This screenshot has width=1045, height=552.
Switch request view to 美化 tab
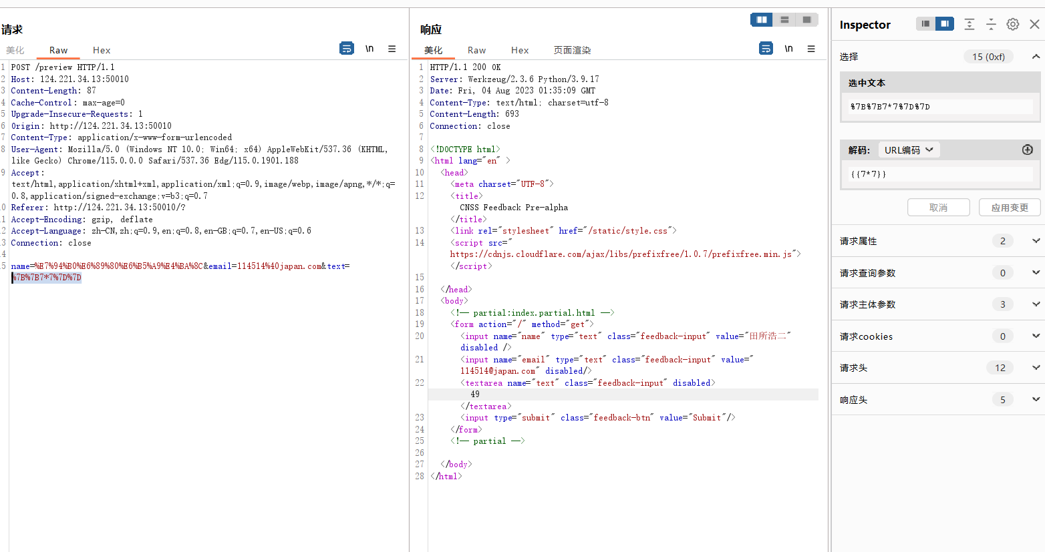click(x=15, y=50)
